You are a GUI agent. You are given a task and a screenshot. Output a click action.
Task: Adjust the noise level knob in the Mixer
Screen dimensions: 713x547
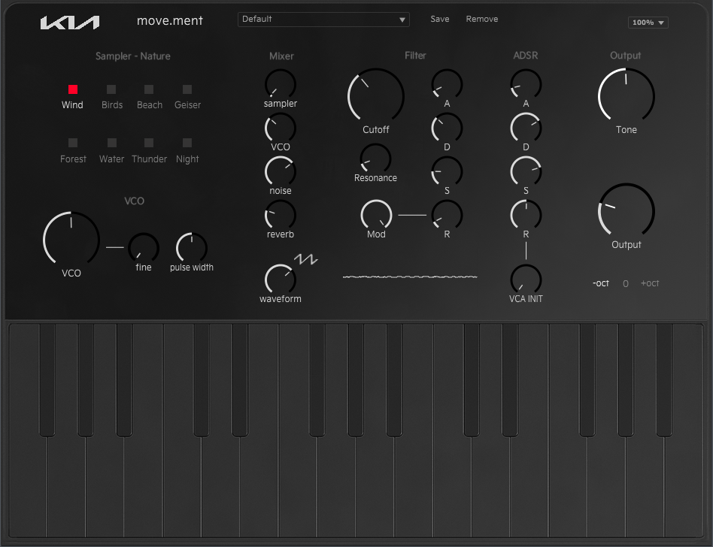click(x=280, y=171)
